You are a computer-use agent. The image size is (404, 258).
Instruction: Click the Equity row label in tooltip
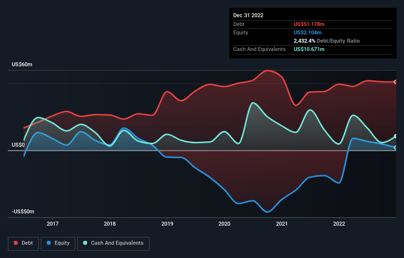[241, 32]
